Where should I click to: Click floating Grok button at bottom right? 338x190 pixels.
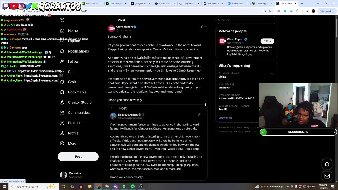(327, 164)
